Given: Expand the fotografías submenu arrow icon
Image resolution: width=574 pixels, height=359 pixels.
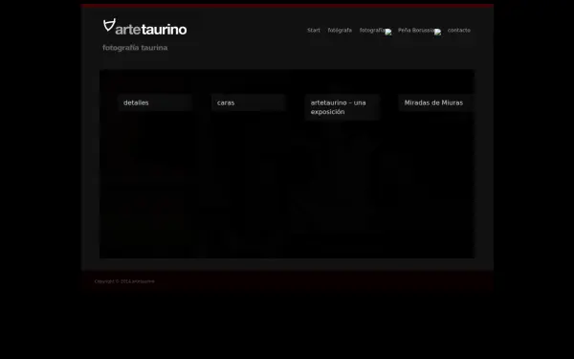Looking at the screenshot, I should coord(388,32).
